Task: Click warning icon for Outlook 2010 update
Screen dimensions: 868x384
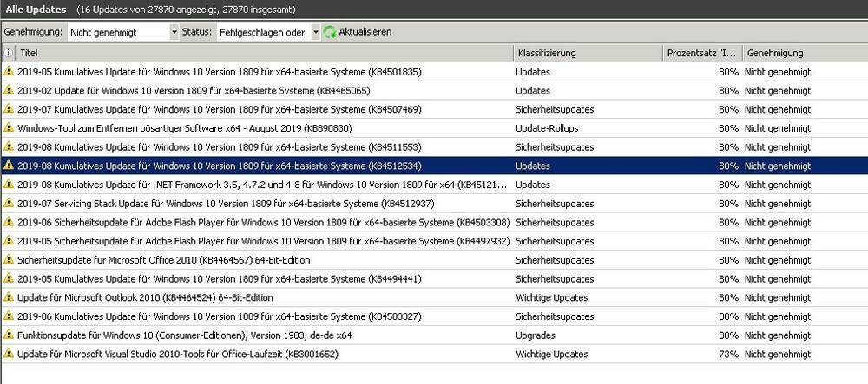Action: [9, 297]
